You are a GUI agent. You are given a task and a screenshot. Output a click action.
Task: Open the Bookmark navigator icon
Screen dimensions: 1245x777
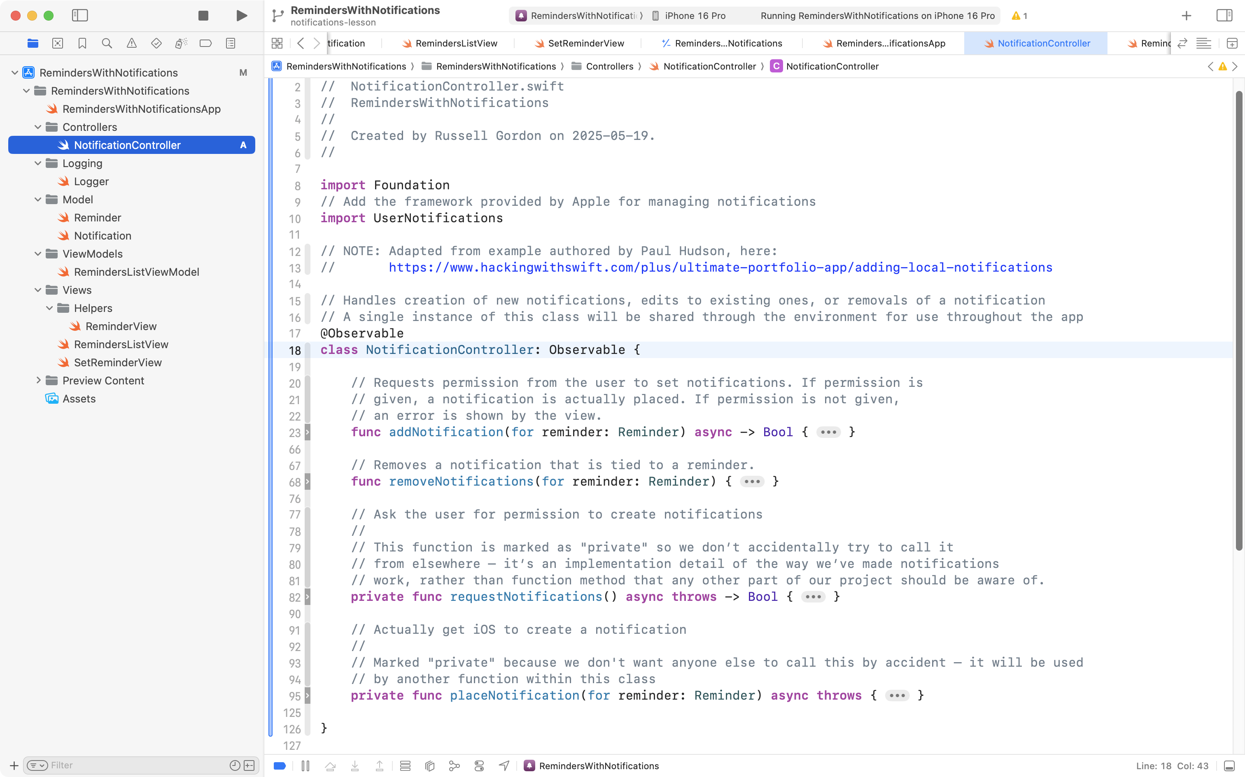(82, 43)
